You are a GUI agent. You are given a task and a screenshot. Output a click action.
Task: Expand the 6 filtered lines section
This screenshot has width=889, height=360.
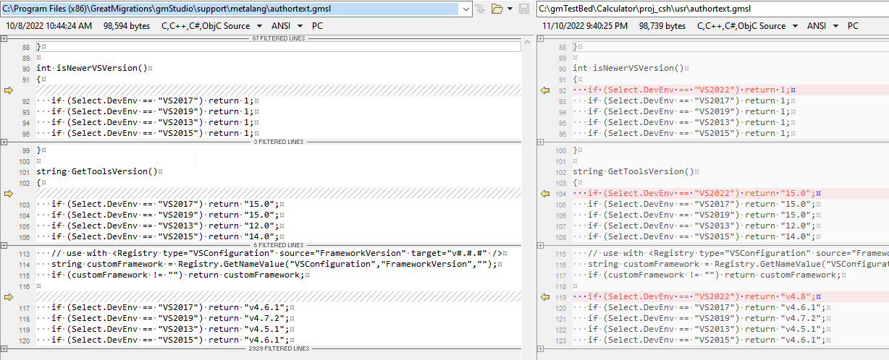coord(5,245)
